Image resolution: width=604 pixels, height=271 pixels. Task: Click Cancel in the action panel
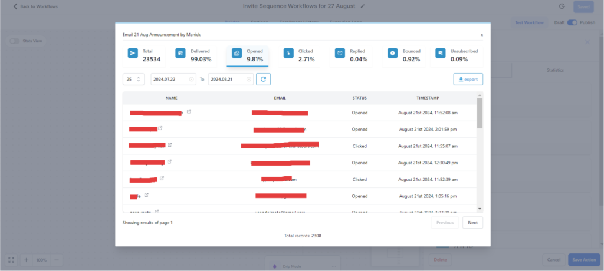[553, 260]
